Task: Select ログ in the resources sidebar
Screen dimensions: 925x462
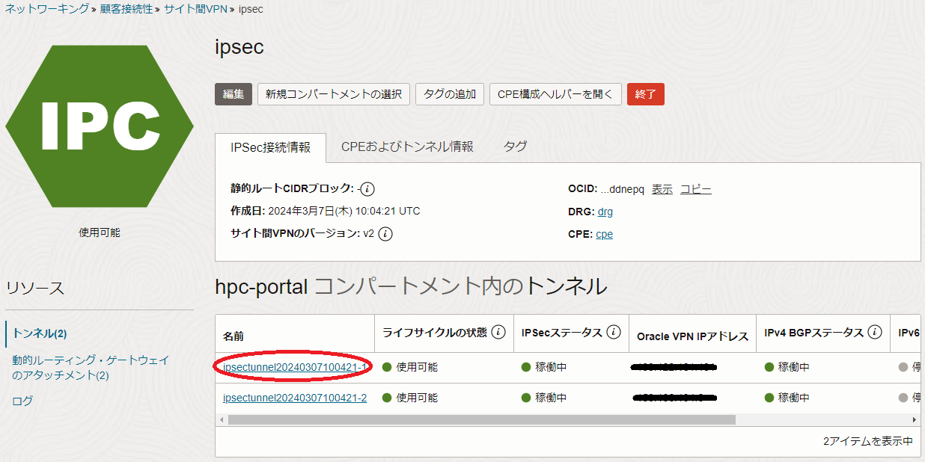Action: [x=22, y=401]
